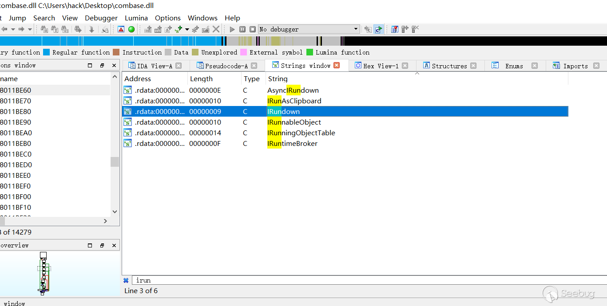607x306 pixels.
Task: Click the Regular function blue legend swatch
Action: (46, 52)
